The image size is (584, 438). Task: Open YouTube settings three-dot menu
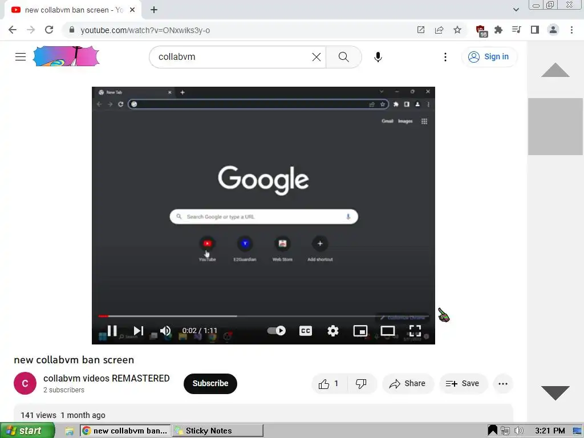pyautogui.click(x=445, y=56)
